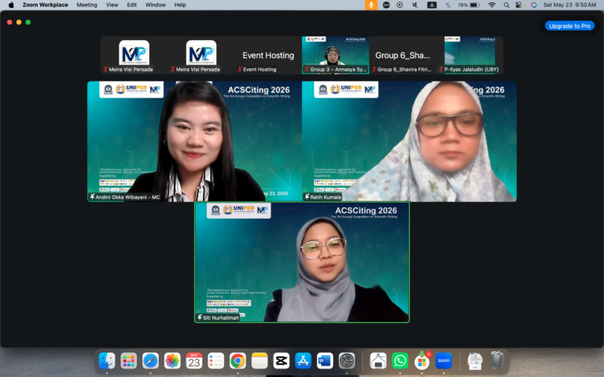Click the green full-screen window button

28,22
